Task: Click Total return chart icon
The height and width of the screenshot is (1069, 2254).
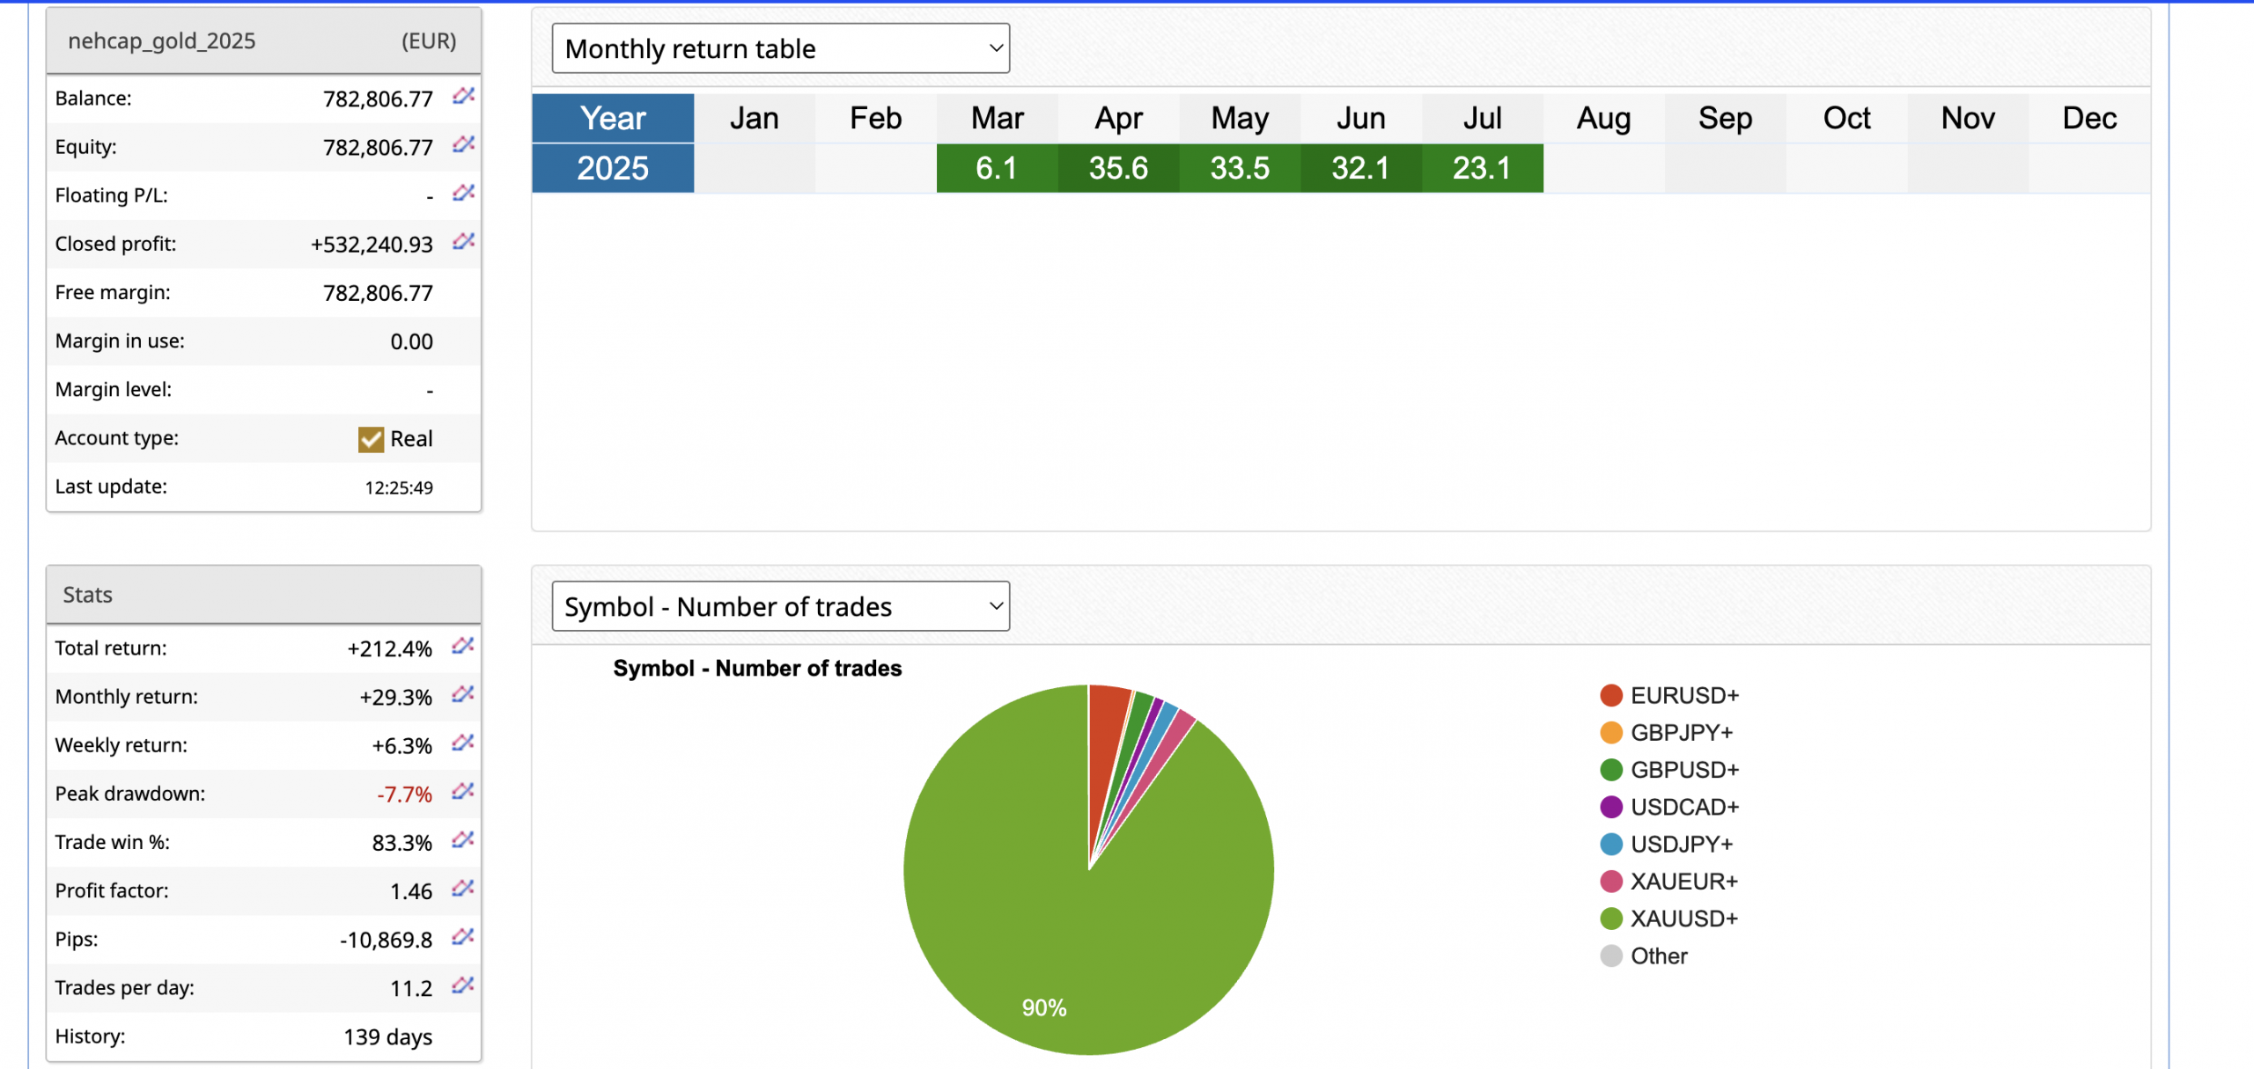Action: click(463, 647)
